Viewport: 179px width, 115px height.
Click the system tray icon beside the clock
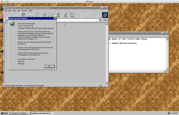(x=169, y=113)
